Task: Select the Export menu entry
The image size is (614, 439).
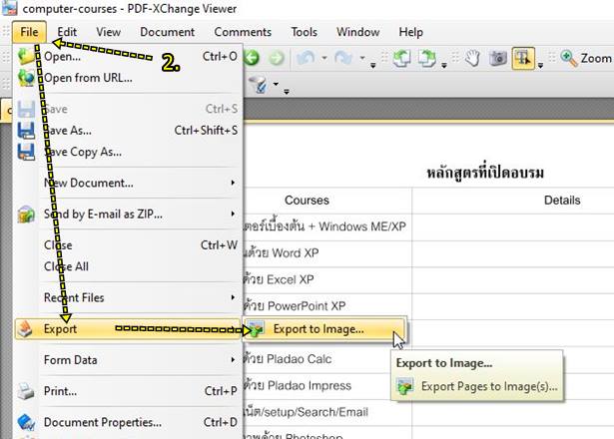Action: pyautogui.click(x=128, y=329)
